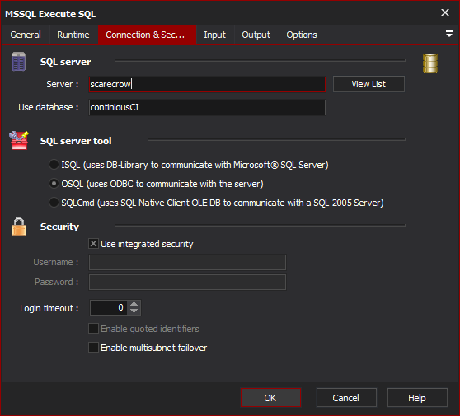
Task: Open the View List of servers
Action: 368,84
